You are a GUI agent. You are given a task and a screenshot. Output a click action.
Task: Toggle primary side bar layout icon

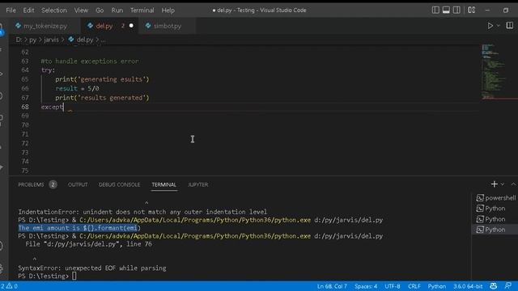point(435,11)
